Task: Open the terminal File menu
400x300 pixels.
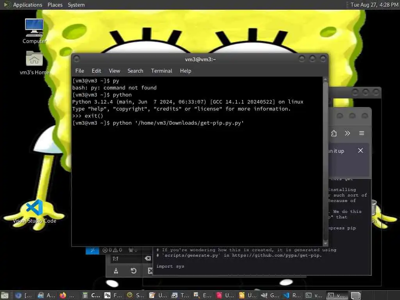Action: [x=80, y=71]
